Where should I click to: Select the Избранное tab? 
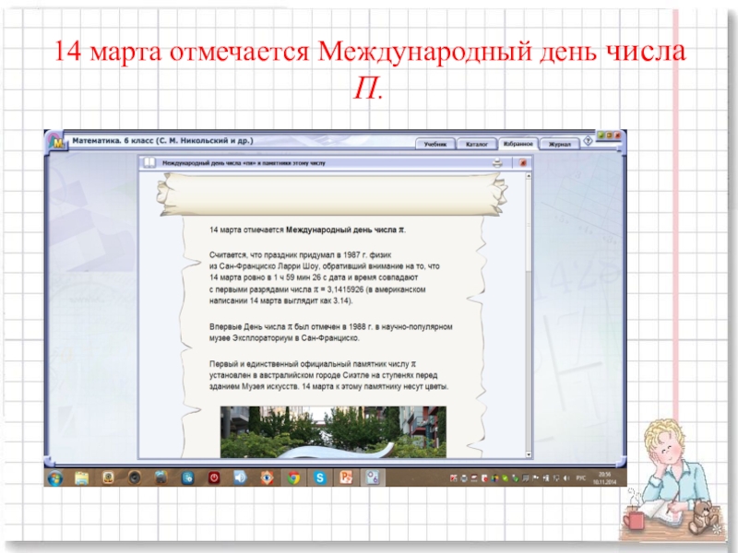518,144
